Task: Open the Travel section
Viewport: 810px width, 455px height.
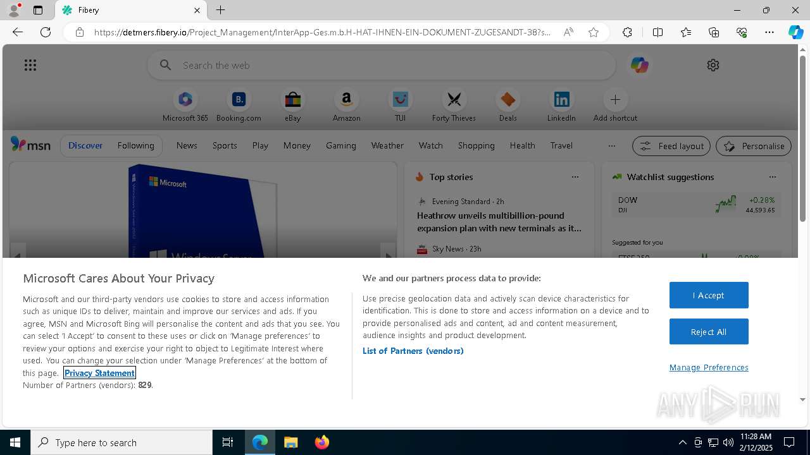Action: pos(561,145)
